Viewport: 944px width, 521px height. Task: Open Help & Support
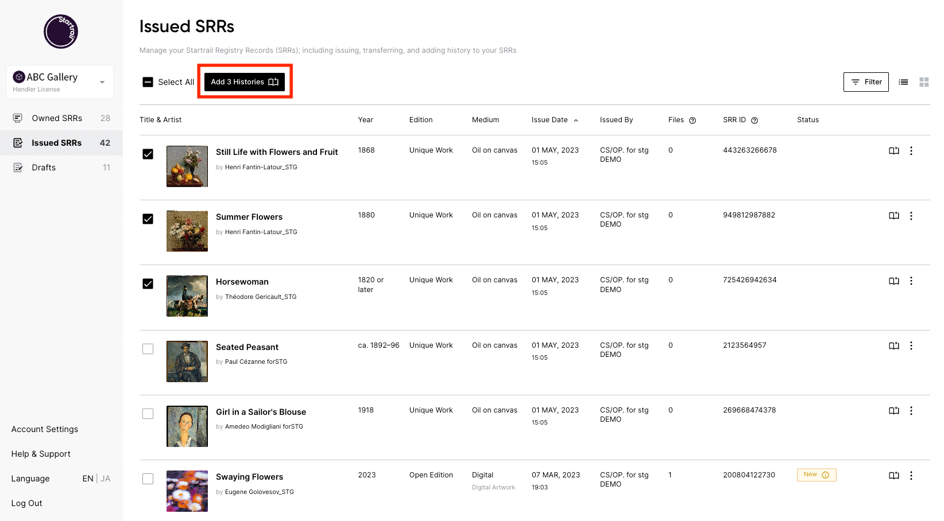[41, 454]
